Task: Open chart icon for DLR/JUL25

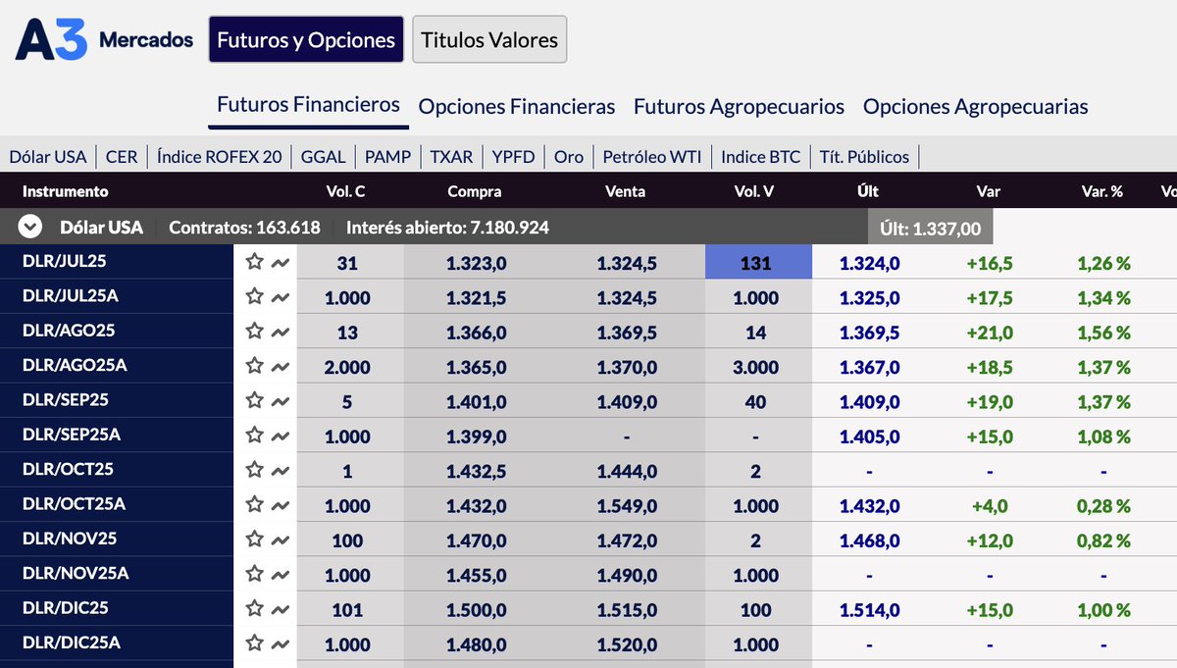Action: coord(281,263)
